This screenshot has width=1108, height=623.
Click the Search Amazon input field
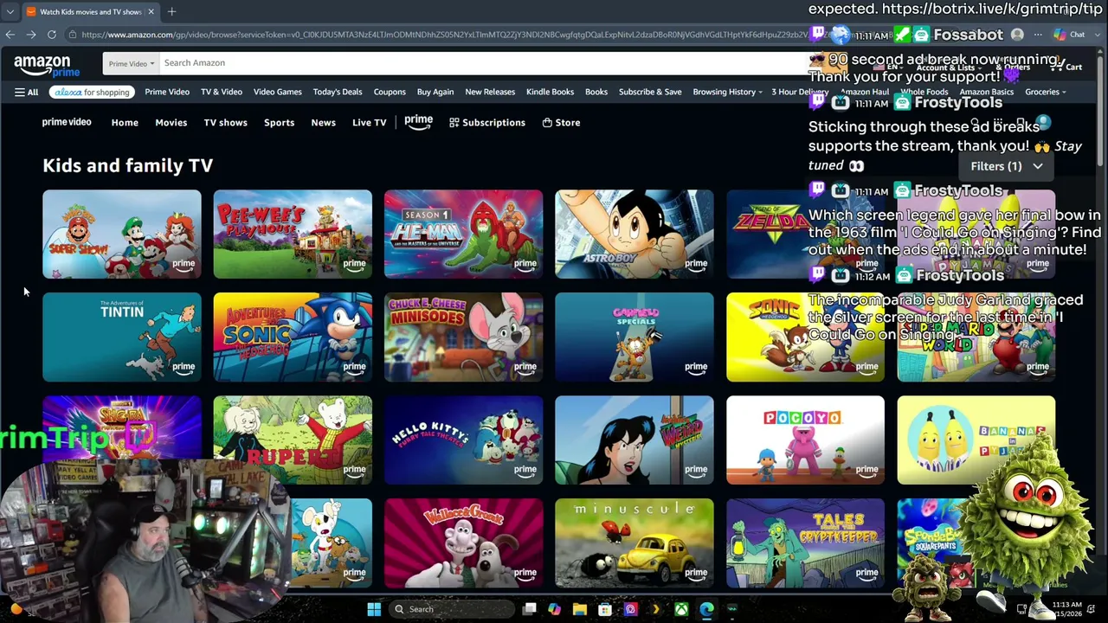click(x=485, y=63)
